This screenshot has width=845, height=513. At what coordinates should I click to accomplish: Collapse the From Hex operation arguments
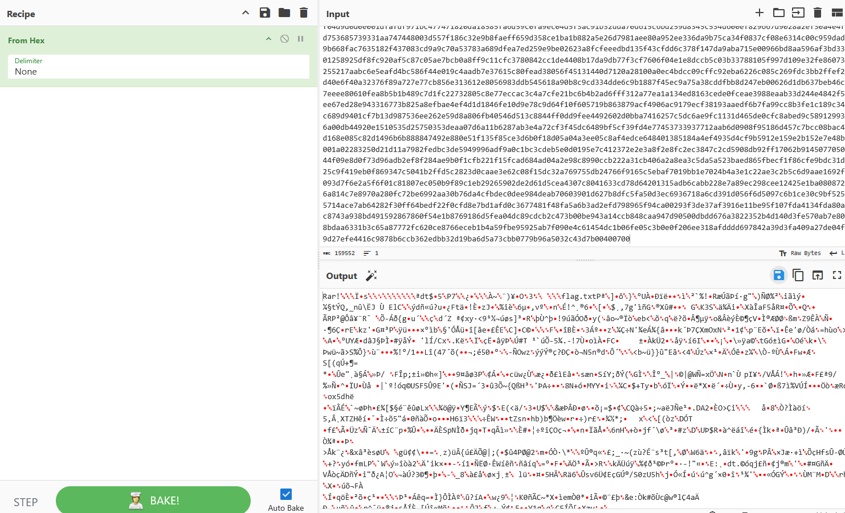click(x=268, y=39)
